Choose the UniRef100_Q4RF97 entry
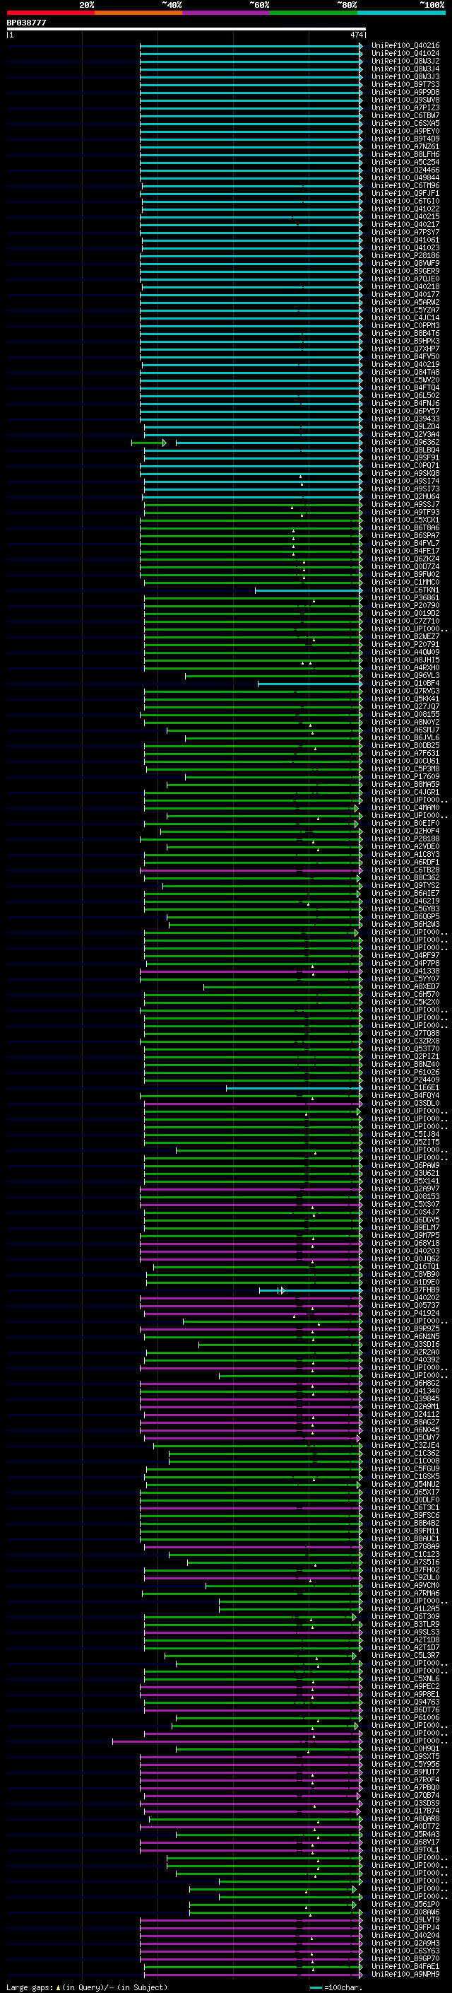The image size is (452, 1993). click(x=405, y=957)
